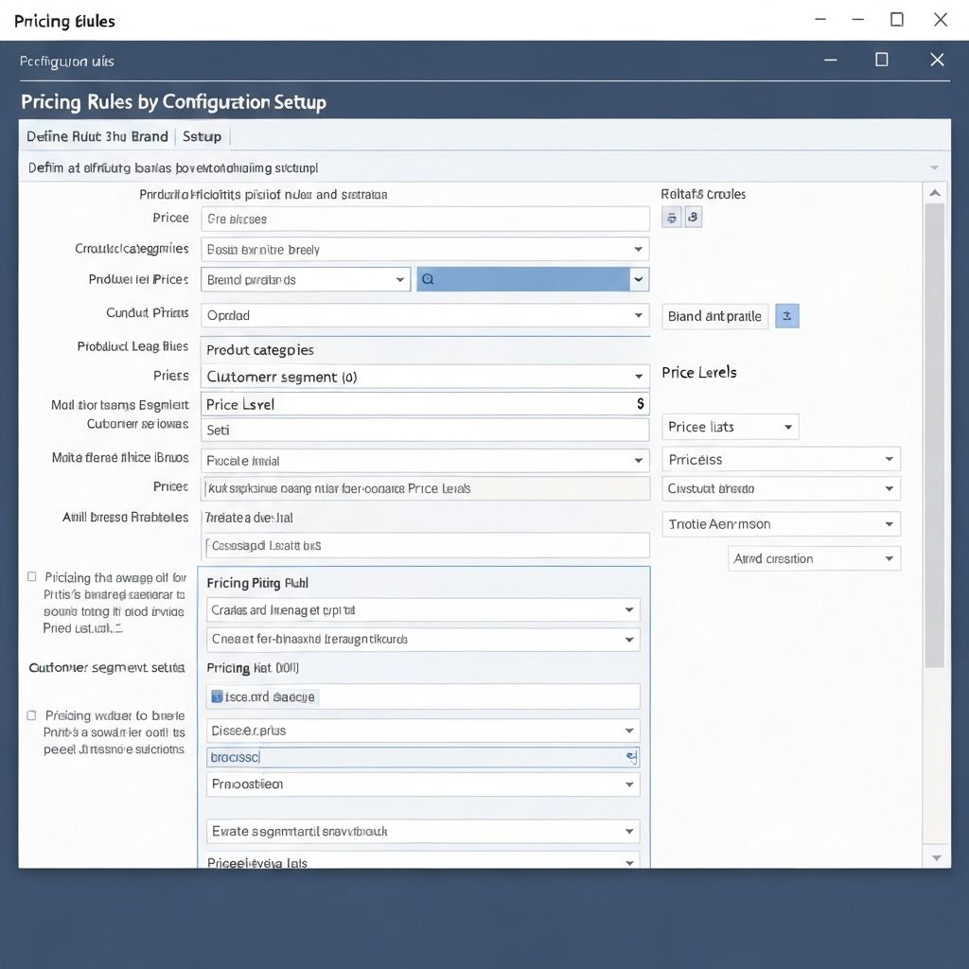Tick the checkbox beside Pricing tha awage text
The height and width of the screenshot is (969, 969).
[32, 576]
